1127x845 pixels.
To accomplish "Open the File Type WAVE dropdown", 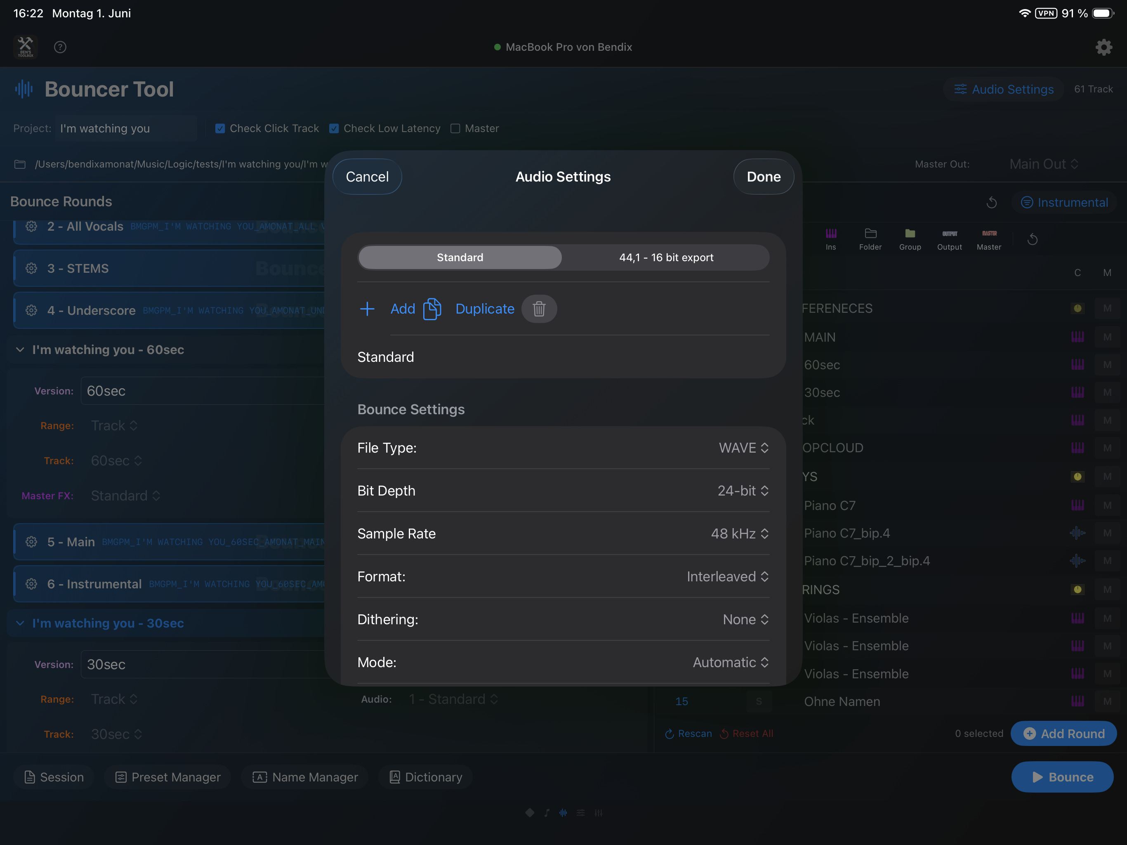I will click(x=744, y=448).
